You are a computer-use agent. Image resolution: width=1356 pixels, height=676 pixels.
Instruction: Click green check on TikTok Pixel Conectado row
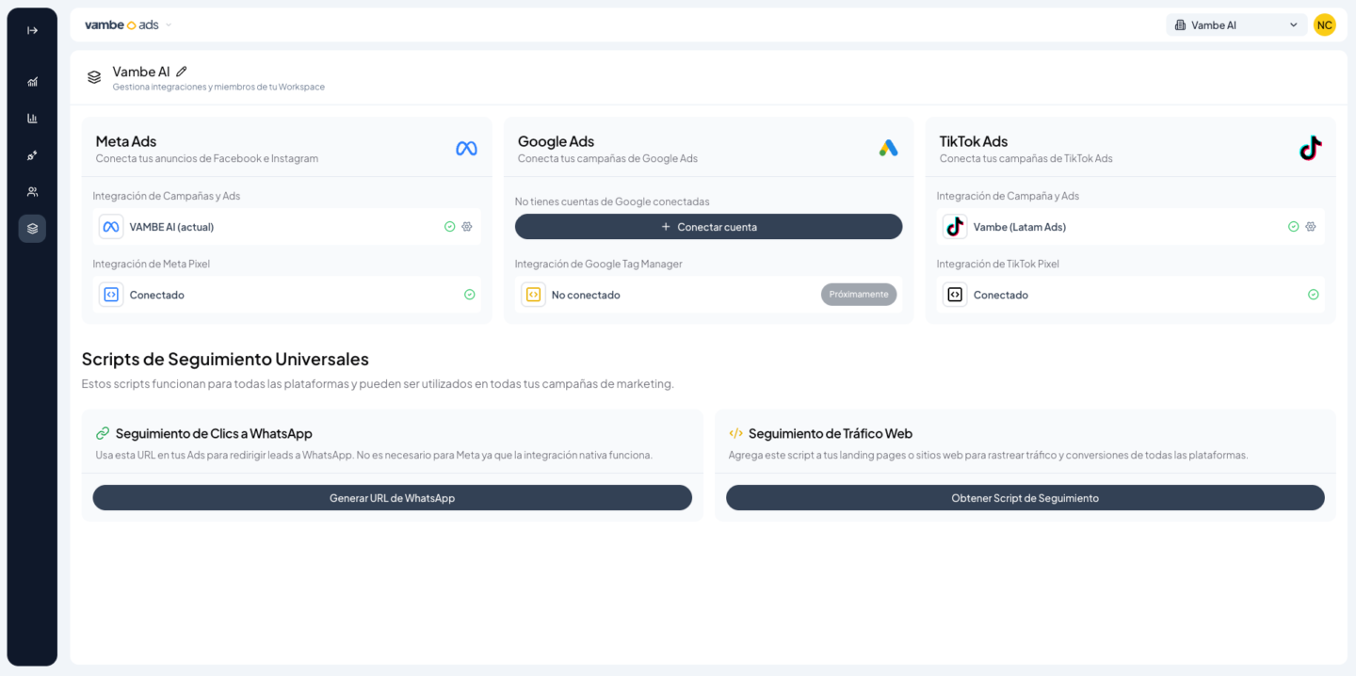[x=1314, y=295]
